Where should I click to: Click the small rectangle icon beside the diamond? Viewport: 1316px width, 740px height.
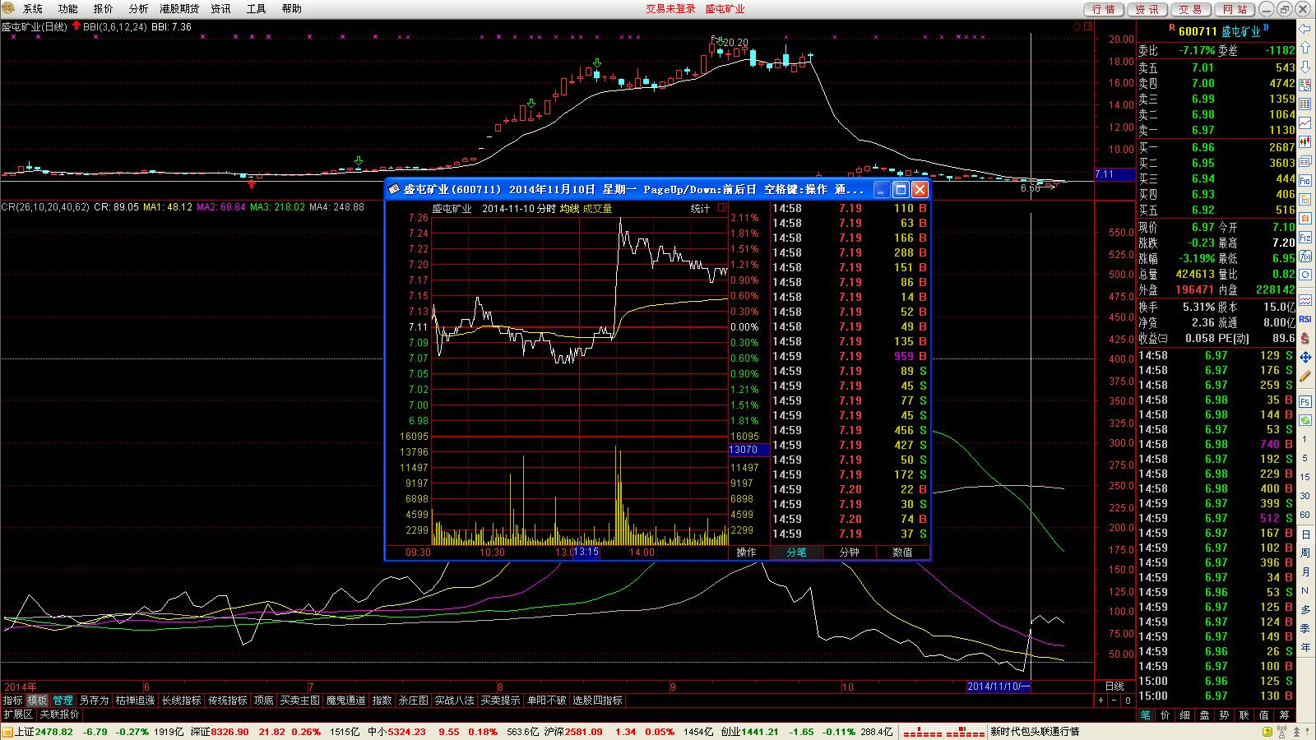(1087, 27)
